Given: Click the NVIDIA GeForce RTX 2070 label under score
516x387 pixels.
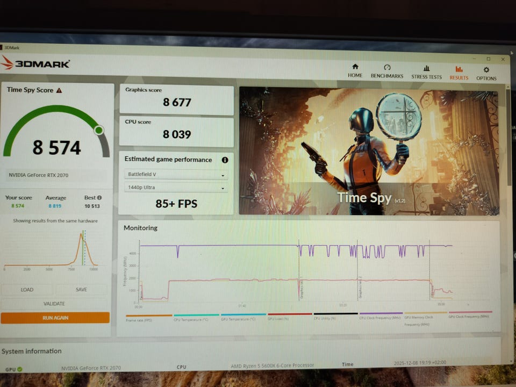Looking at the screenshot, I should pyautogui.click(x=39, y=175).
